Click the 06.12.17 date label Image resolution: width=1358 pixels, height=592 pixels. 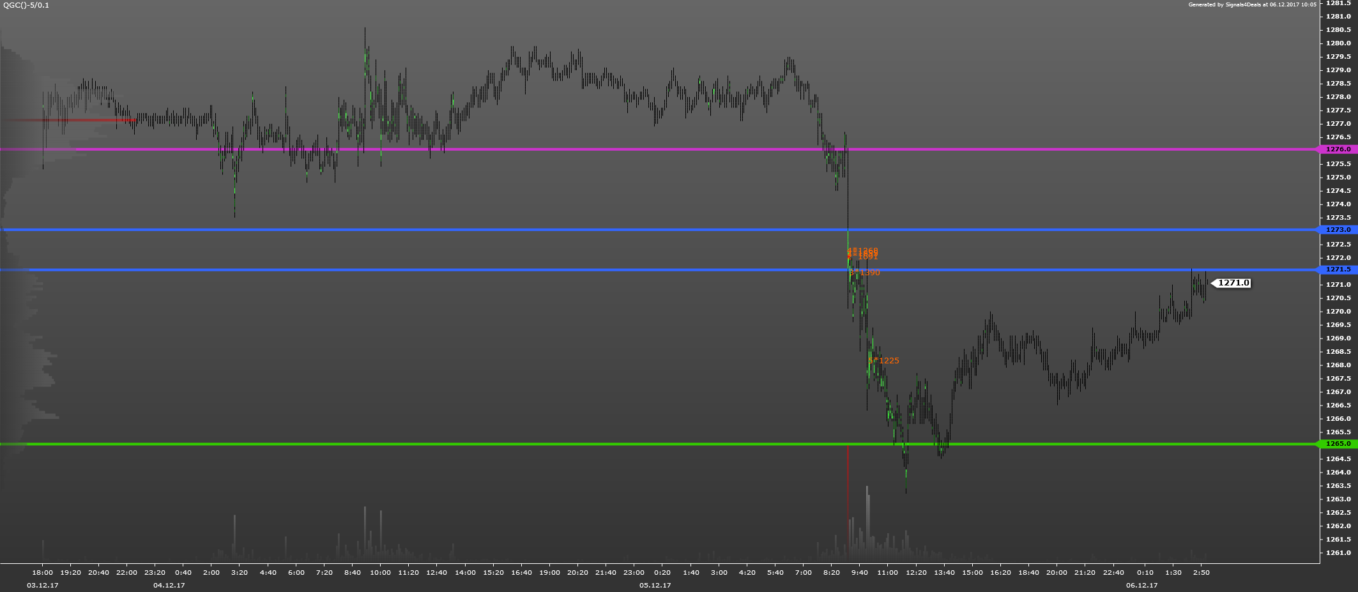click(x=1142, y=585)
